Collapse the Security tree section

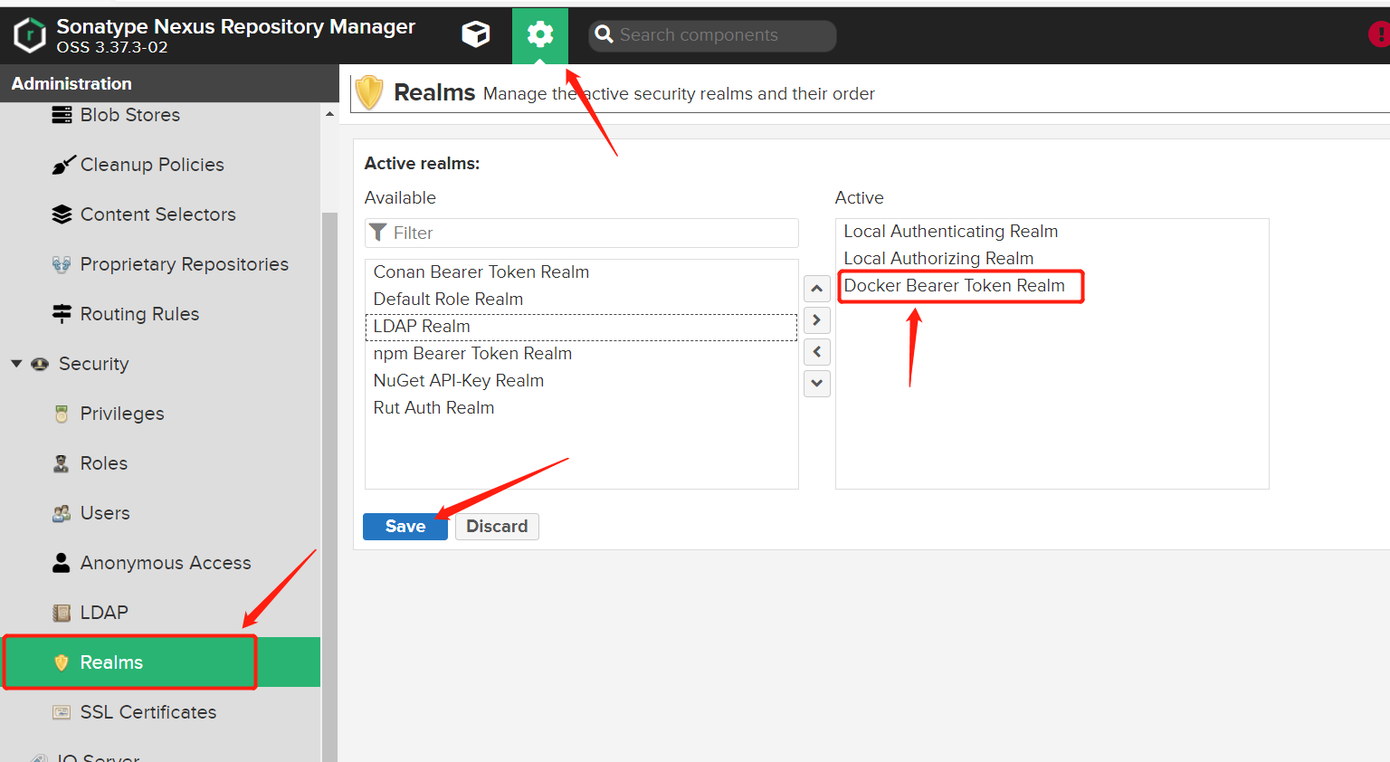16,364
